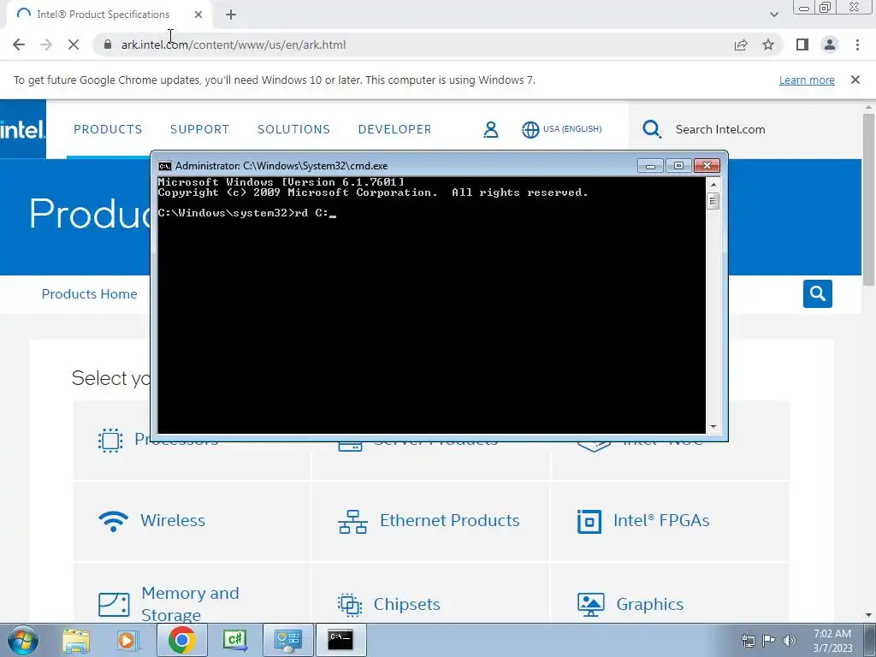Switch to Chrome in taskbar
Screen dimensions: 876x657
pos(181,640)
